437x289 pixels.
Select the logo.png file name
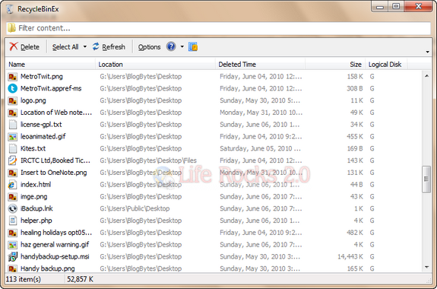(x=33, y=100)
